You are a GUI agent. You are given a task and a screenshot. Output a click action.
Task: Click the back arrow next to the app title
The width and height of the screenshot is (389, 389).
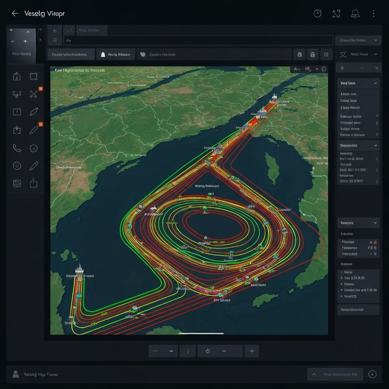click(x=14, y=13)
